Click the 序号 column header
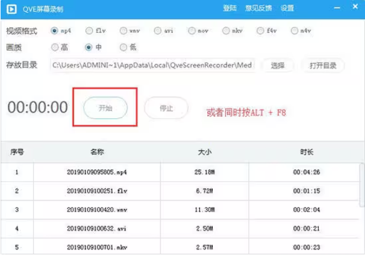Screen dimensions: 365x255 17,152
